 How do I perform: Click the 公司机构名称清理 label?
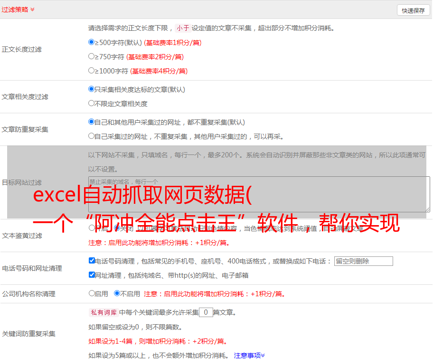tap(28, 294)
